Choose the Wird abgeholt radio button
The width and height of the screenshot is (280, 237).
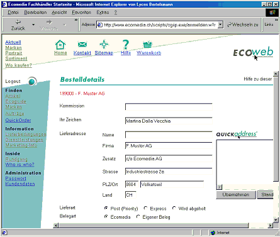coord(174,208)
